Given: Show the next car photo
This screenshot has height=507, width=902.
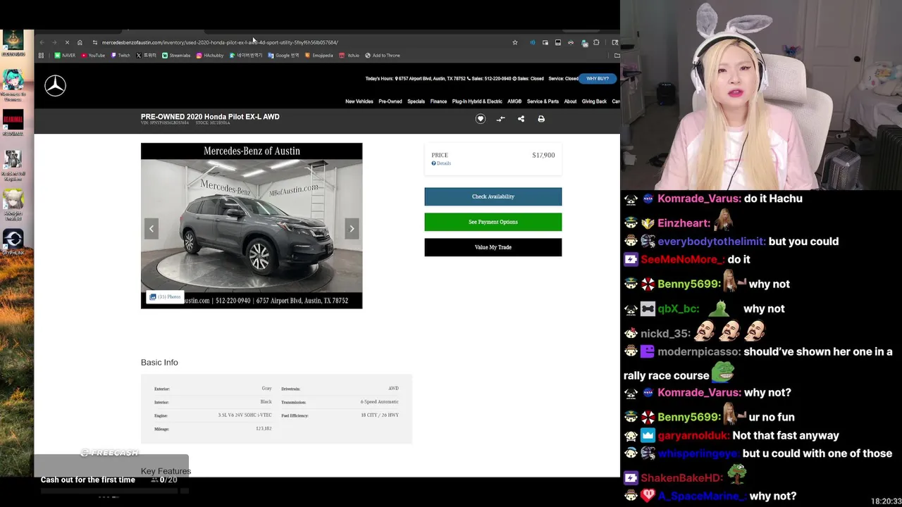Looking at the screenshot, I should point(352,228).
